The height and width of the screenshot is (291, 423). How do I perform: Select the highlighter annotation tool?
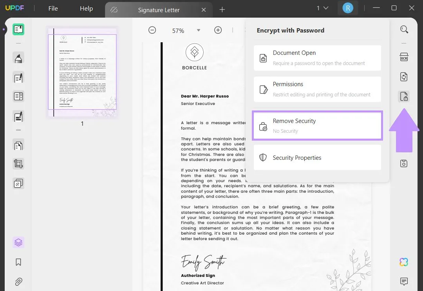[18, 58]
